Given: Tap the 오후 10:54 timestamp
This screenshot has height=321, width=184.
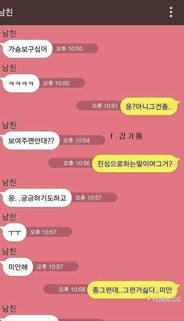Looking at the screenshot, I should [x=76, y=140].
